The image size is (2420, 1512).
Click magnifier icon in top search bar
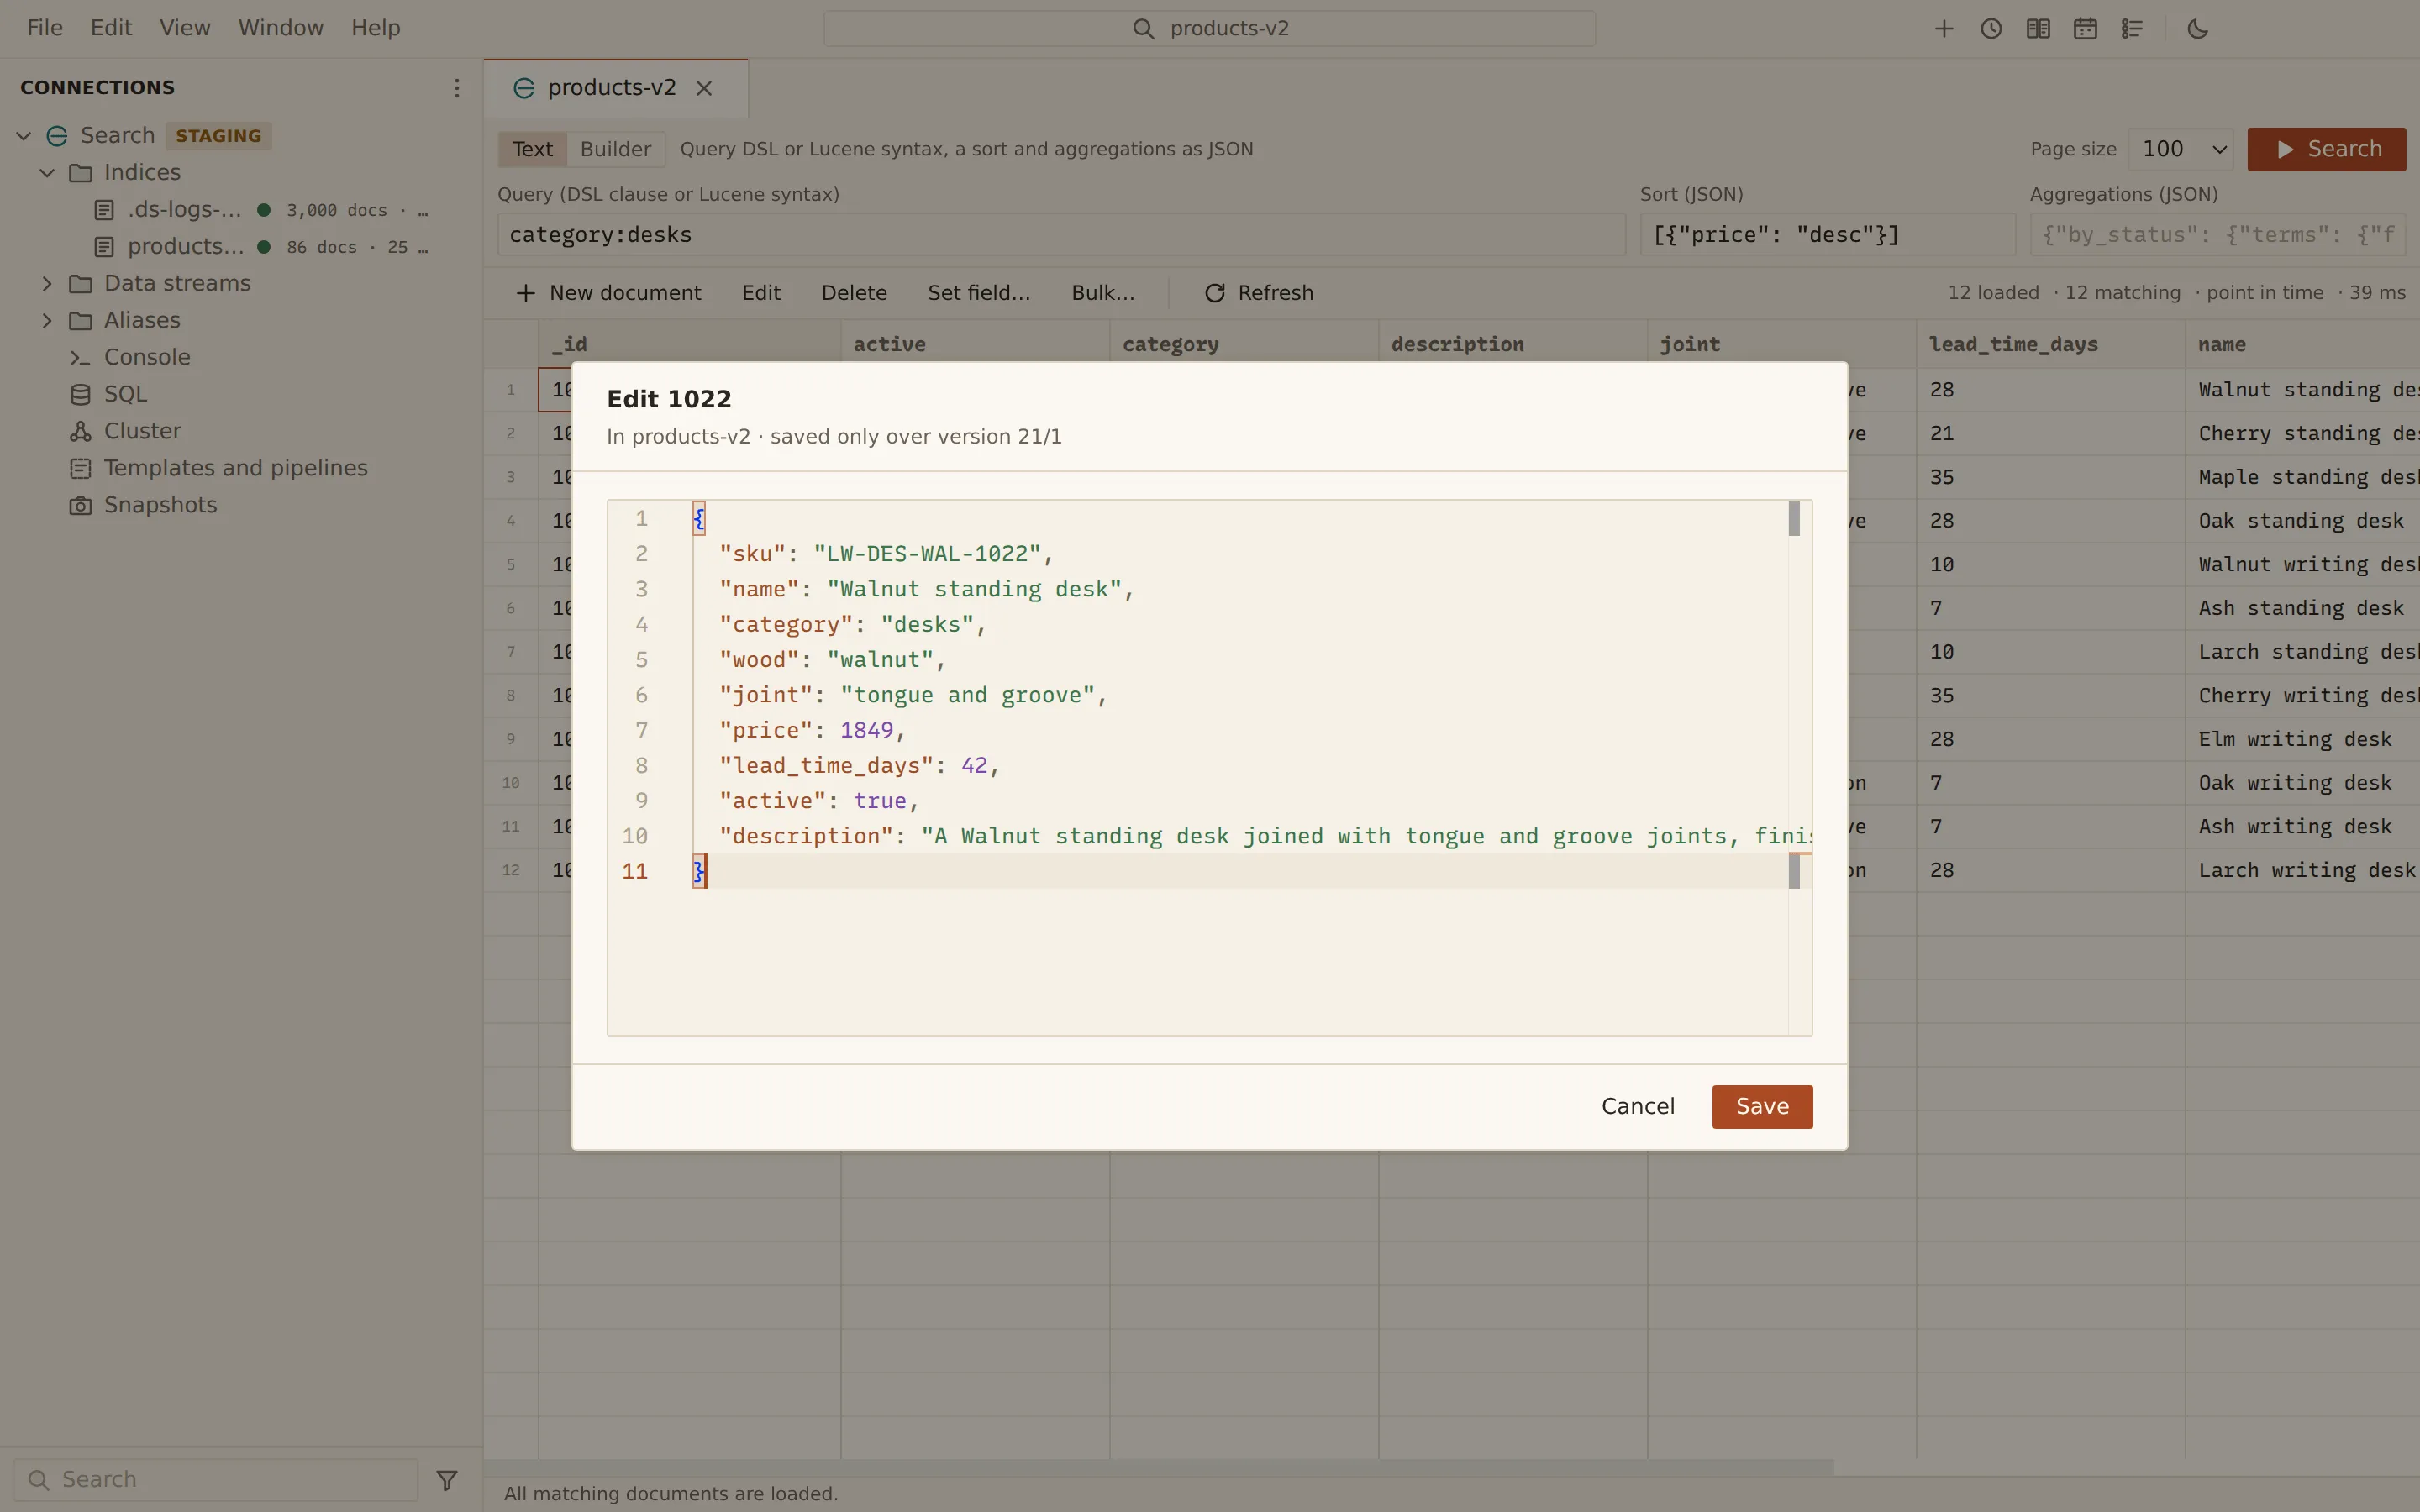click(x=1143, y=29)
